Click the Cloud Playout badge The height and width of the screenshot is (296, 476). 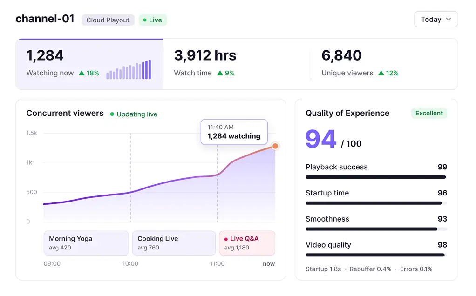(108, 20)
